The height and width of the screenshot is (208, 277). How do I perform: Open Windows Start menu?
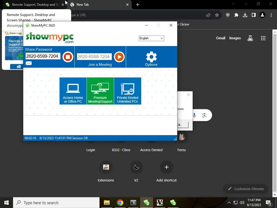click(6, 203)
